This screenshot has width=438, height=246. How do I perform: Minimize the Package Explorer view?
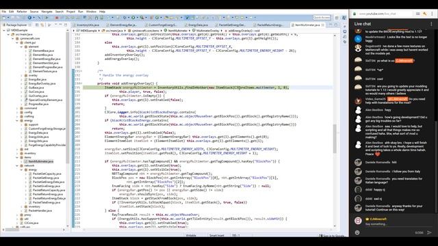pyautogui.click(x=60, y=25)
